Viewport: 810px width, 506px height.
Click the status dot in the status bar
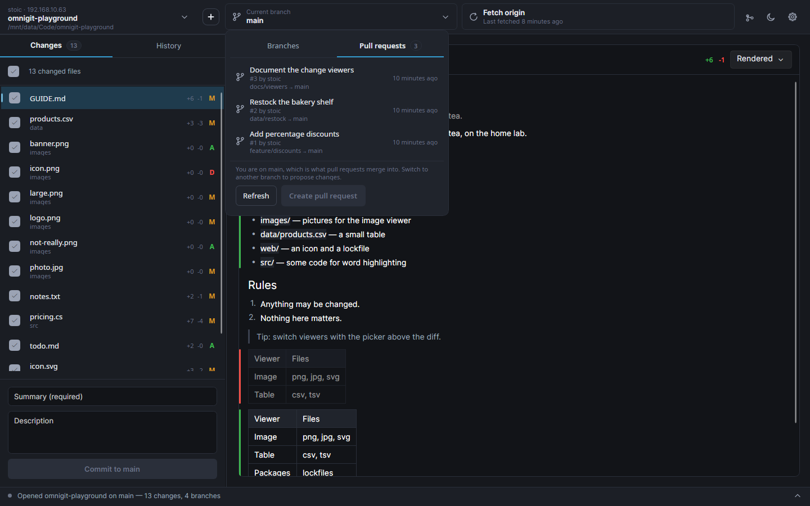coord(10,496)
